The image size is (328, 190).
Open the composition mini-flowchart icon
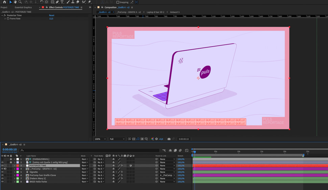164,150
